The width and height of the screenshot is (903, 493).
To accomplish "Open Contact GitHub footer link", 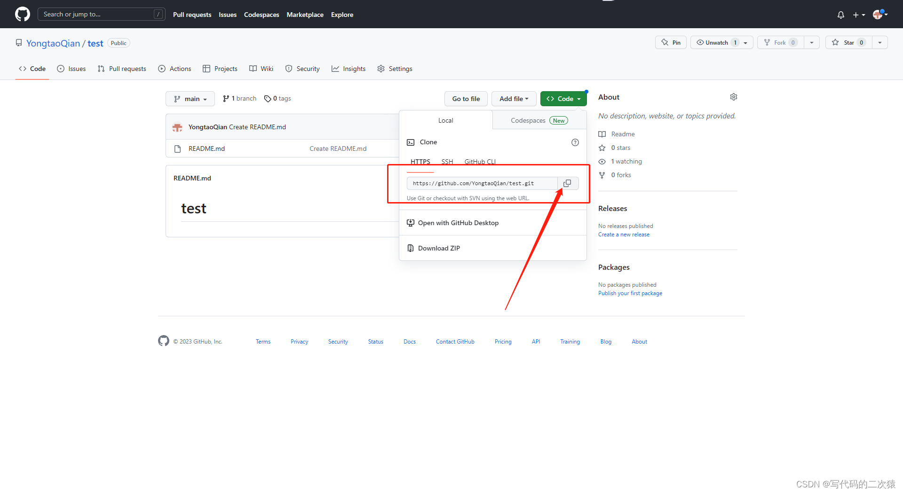I will [x=455, y=342].
